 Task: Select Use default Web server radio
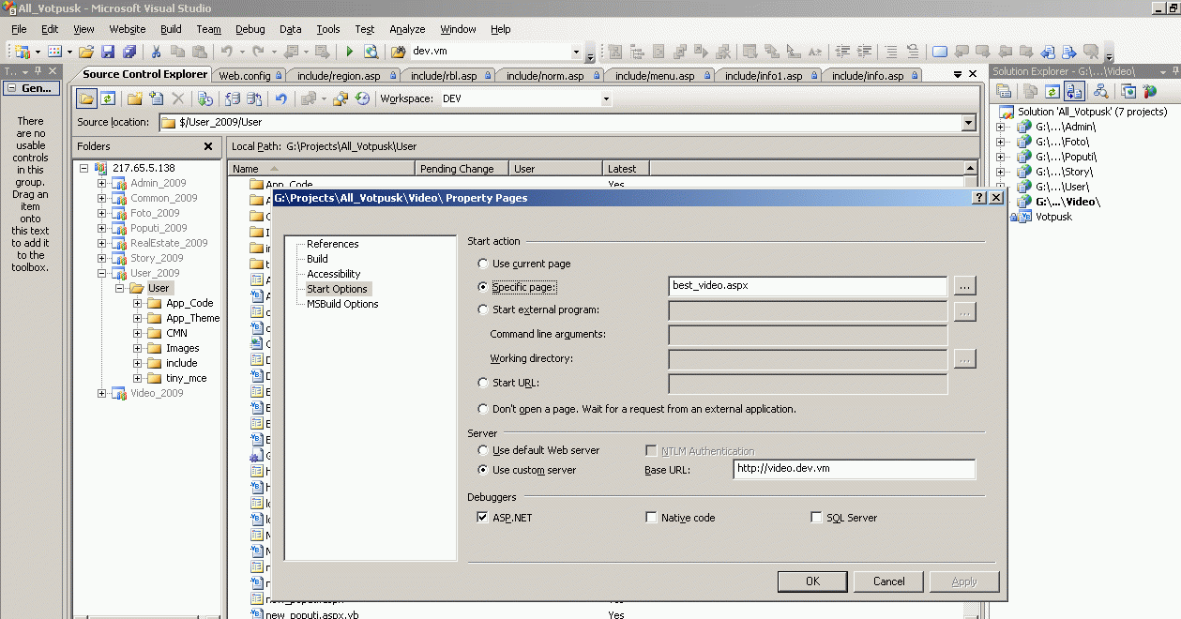tap(483, 450)
